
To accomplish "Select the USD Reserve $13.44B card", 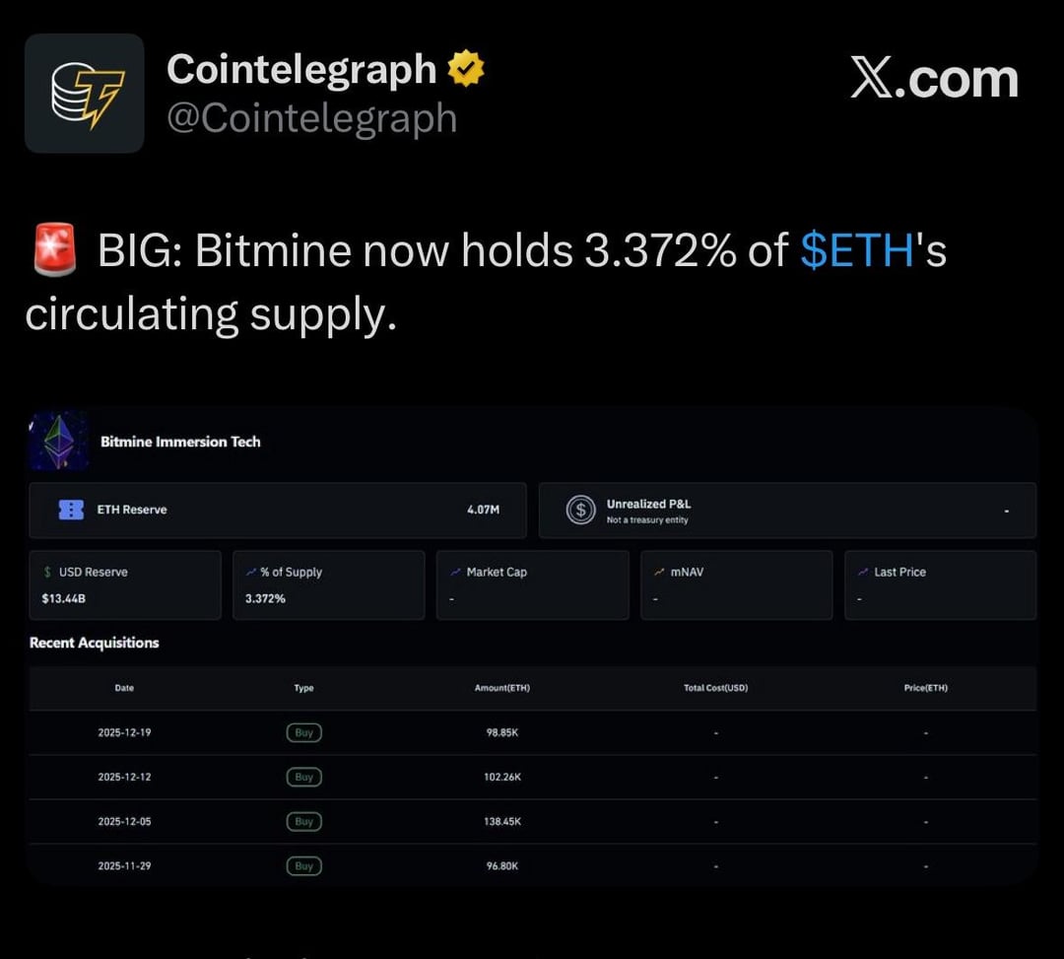I will click(124, 584).
